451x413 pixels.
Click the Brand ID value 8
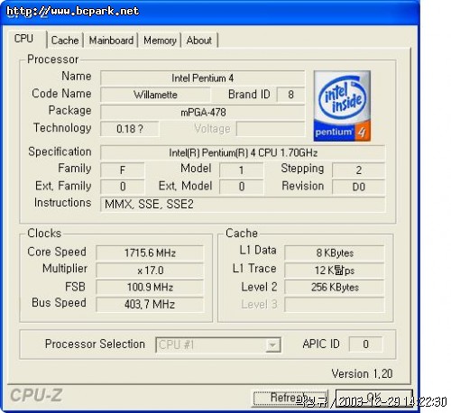[x=290, y=95]
